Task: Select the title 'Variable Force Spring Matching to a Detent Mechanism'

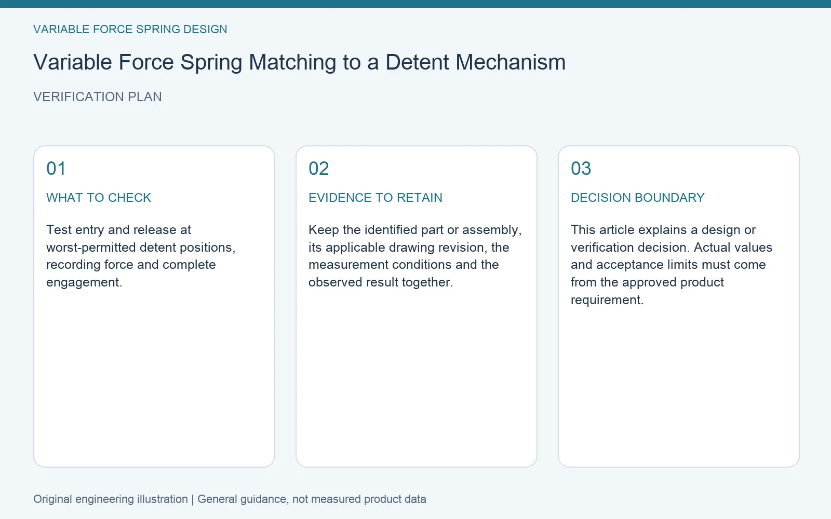Action: [x=299, y=62]
